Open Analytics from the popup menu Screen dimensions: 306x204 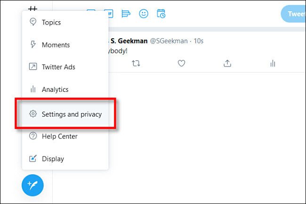click(55, 89)
